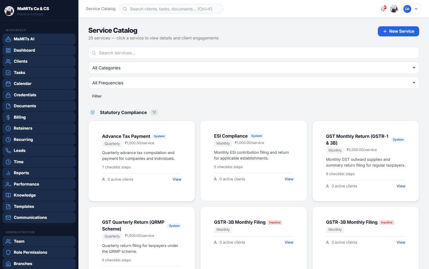Screen dimensions: 429x269
Task: Click the Recurring clock icon
Action: (x=8, y=139)
